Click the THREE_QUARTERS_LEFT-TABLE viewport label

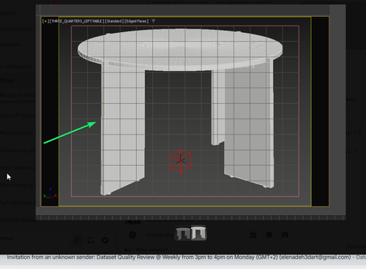click(x=77, y=21)
